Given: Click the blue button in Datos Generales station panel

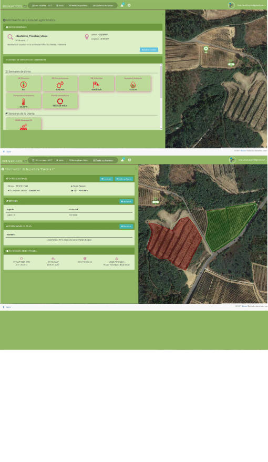Looking at the screenshot, I should [x=149, y=50].
